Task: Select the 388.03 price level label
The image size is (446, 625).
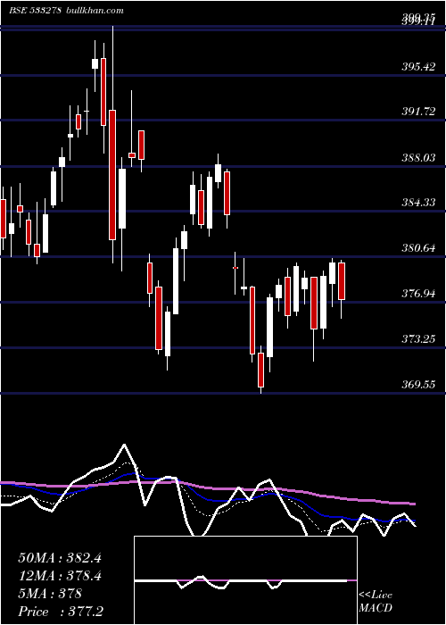Action: (418, 158)
